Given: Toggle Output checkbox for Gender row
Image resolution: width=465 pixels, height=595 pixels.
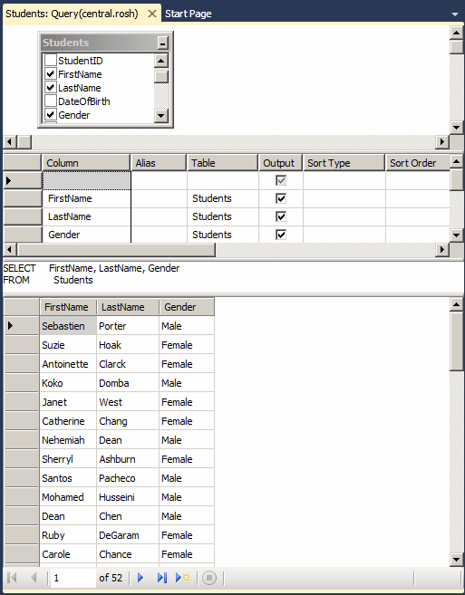Looking at the screenshot, I should pos(281,235).
